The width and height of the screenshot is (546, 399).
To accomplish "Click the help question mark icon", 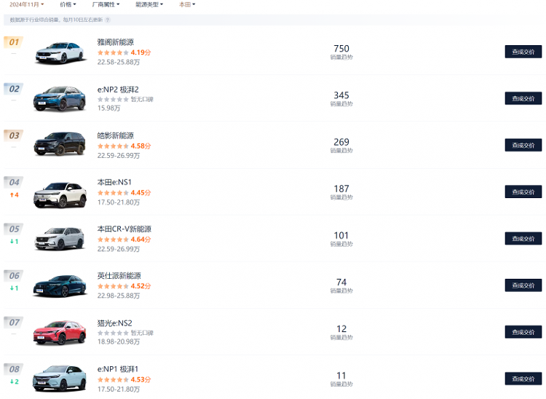I will pyautogui.click(x=108, y=20).
